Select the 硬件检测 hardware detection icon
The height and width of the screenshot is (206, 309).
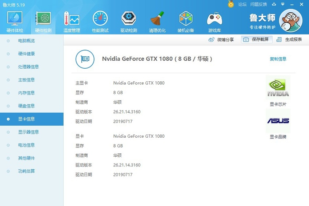43,21
